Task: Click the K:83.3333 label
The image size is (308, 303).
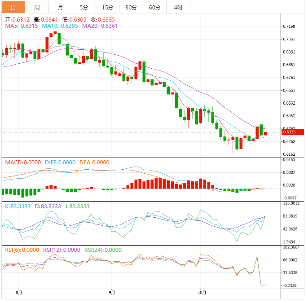Action: click(x=18, y=206)
